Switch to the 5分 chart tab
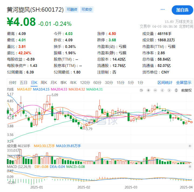This screenshot has height=192, width=194. [x=131, y=83]
